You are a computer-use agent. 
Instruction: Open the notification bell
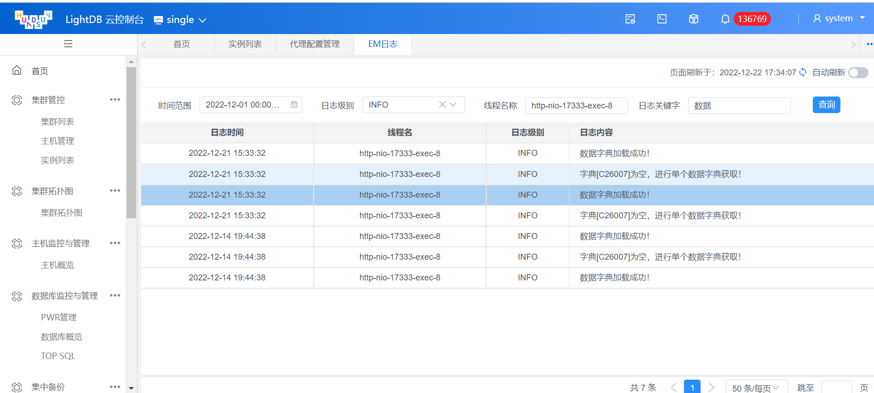pyautogui.click(x=725, y=19)
